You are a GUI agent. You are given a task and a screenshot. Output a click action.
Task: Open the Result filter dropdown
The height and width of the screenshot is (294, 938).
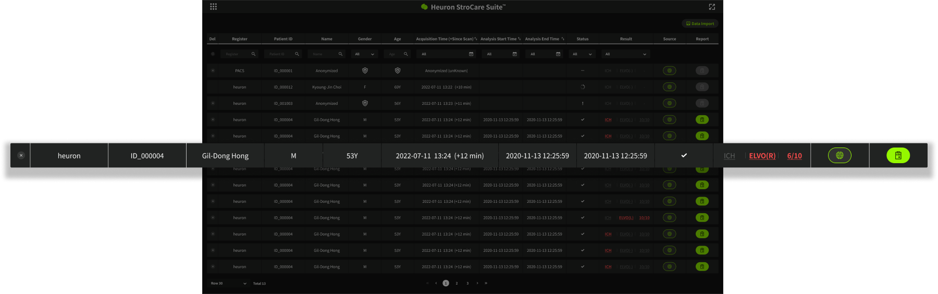coord(626,54)
